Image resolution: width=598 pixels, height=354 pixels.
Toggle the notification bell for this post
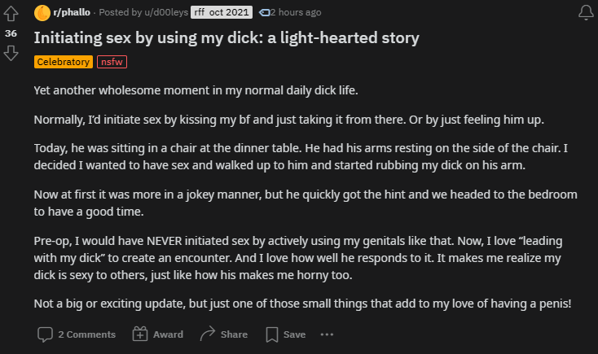click(x=585, y=12)
